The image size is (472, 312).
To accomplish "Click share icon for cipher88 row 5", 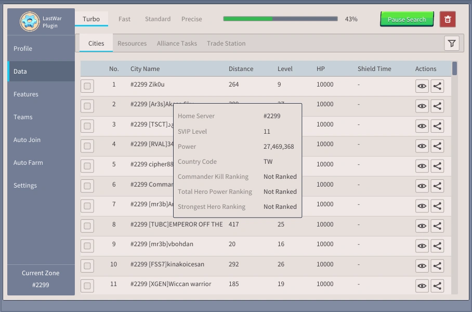I will [437, 166].
